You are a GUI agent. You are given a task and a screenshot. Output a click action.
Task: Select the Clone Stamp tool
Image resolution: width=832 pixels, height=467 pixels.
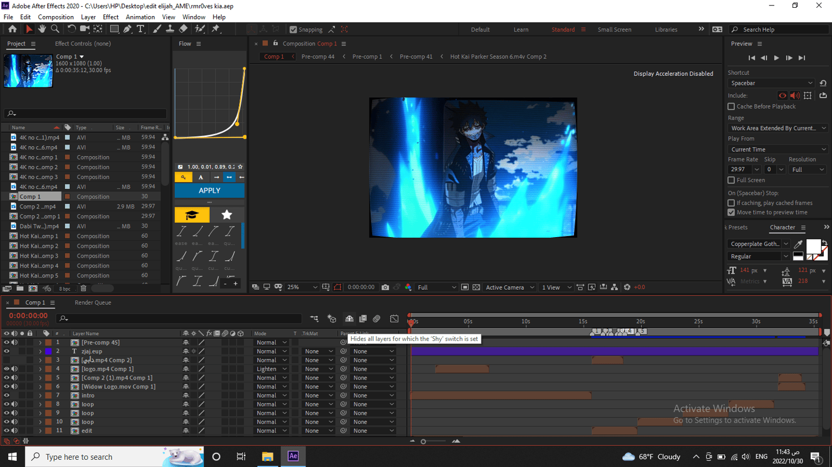pyautogui.click(x=170, y=29)
